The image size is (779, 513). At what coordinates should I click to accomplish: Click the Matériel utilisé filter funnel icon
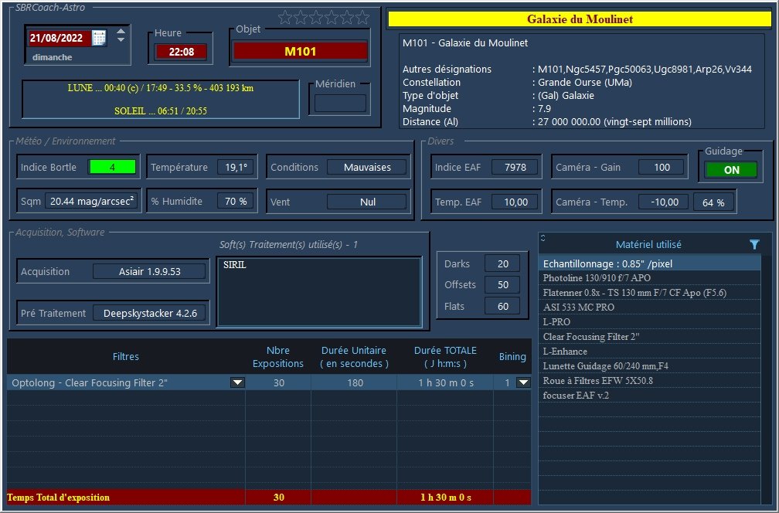click(x=754, y=244)
